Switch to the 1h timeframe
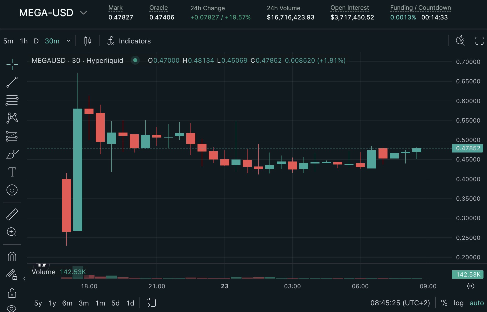487x312 pixels. (x=23, y=41)
